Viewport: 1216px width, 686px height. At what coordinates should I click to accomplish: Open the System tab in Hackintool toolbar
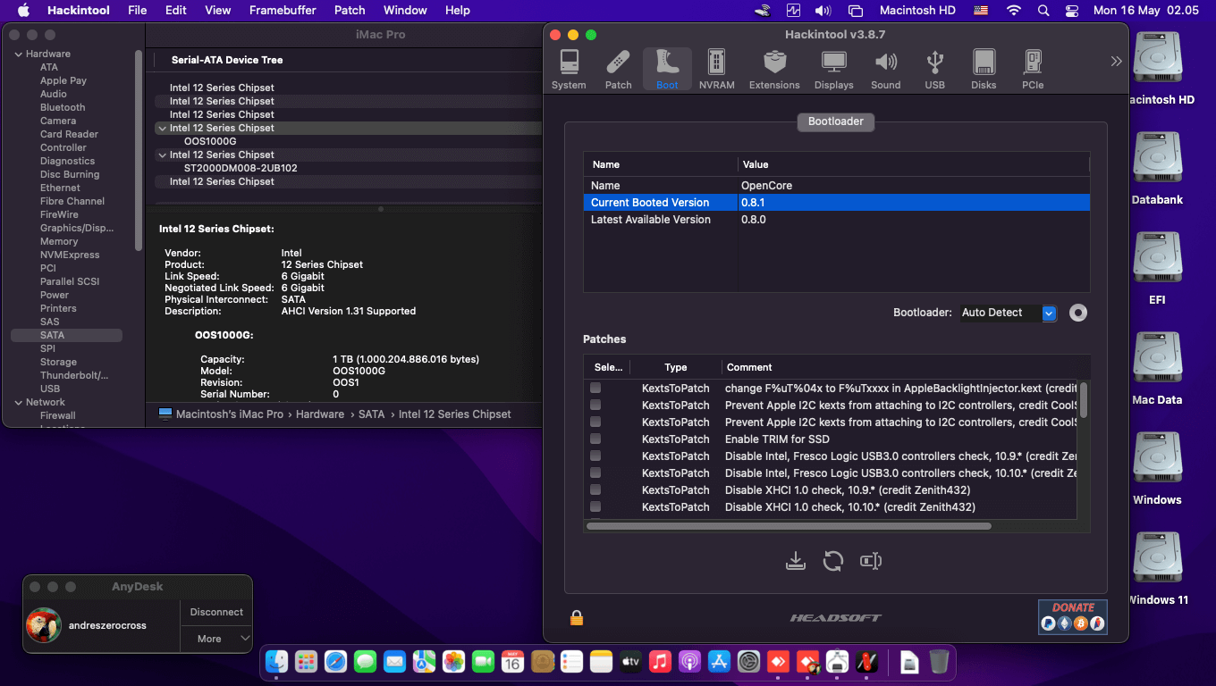569,70
